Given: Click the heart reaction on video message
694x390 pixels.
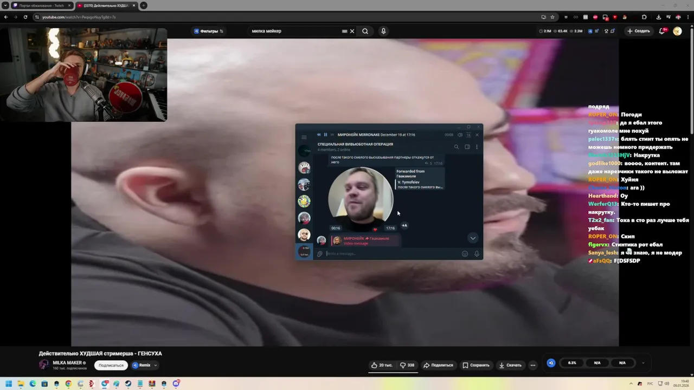Looking at the screenshot, I should pyautogui.click(x=375, y=230).
